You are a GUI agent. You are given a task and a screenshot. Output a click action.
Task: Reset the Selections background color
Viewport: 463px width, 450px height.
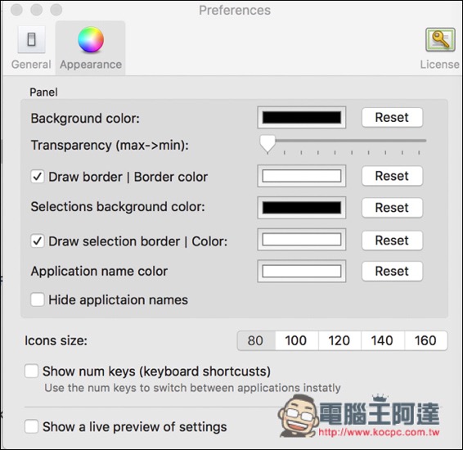click(x=392, y=208)
